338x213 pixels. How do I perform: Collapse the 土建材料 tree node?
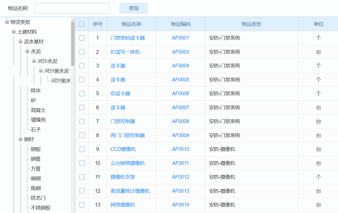coord(14,32)
